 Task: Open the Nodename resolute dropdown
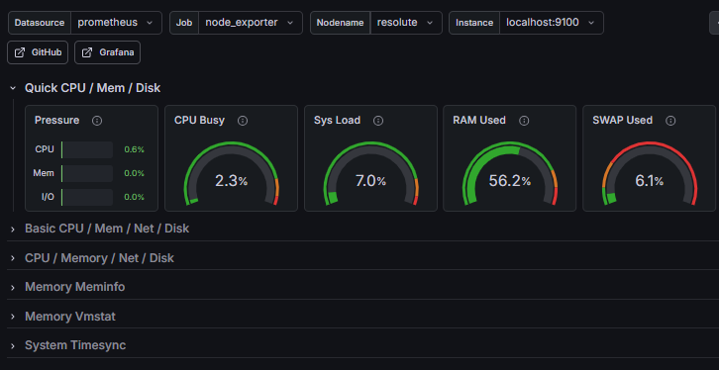tap(406, 23)
